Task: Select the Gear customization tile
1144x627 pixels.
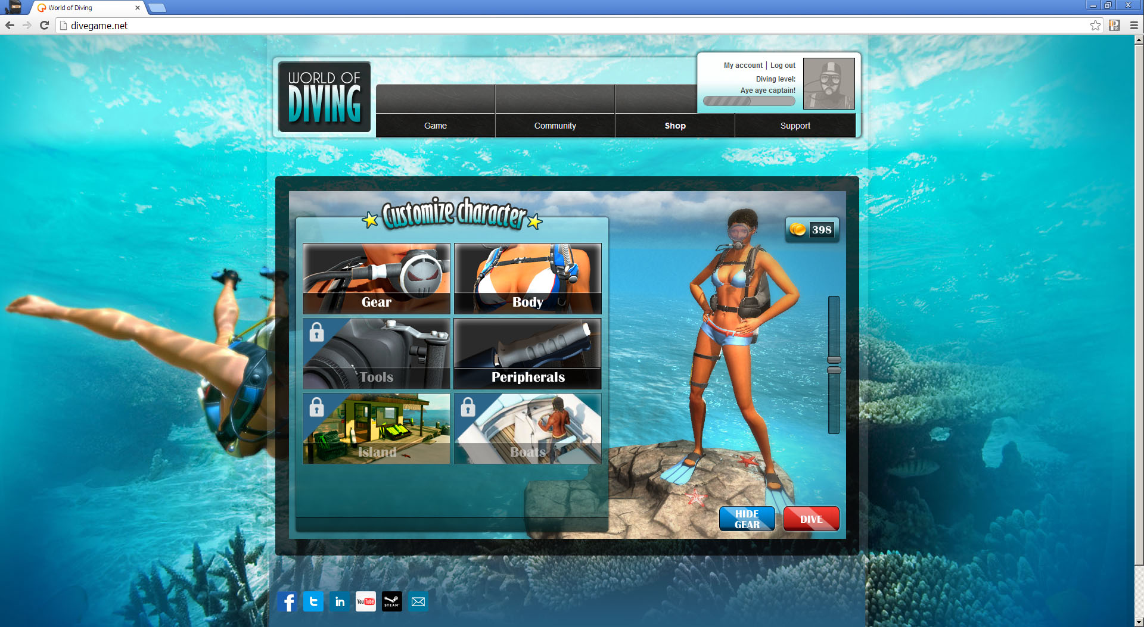Action: click(x=377, y=279)
